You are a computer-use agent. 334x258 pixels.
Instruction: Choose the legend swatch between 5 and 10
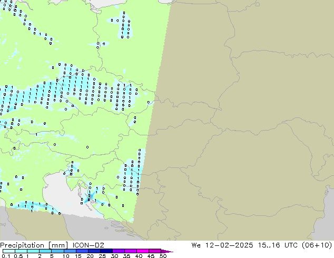(57, 251)
